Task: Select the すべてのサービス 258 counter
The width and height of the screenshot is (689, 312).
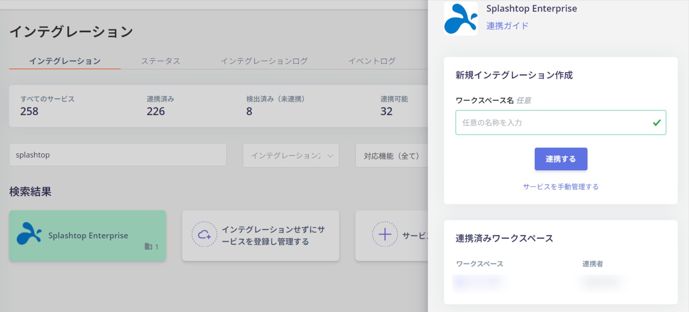Action: pos(47,106)
